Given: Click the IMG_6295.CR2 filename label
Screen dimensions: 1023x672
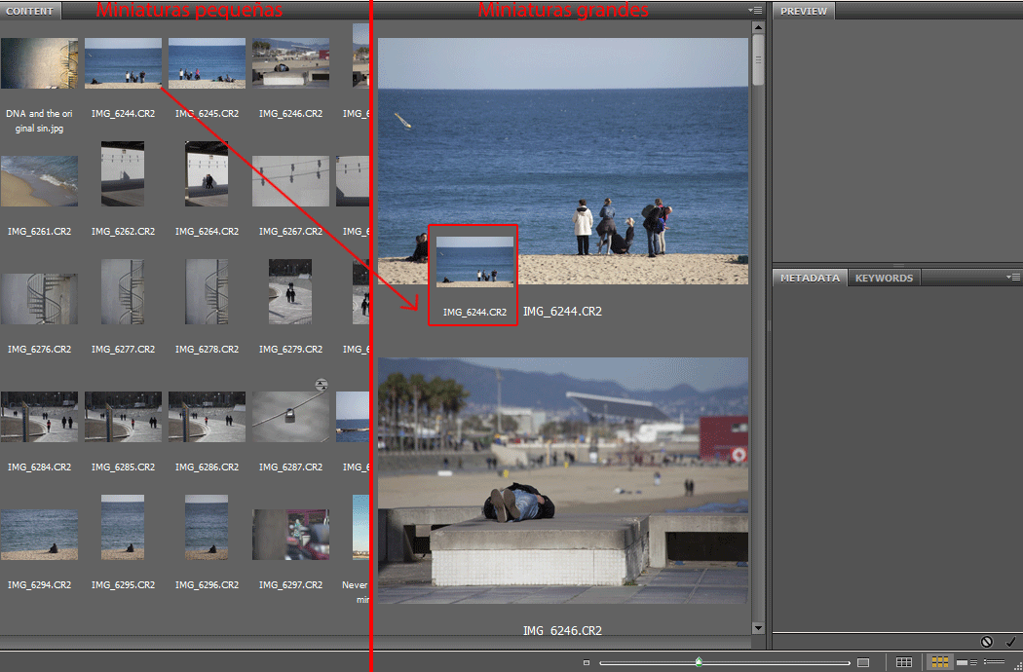Looking at the screenshot, I should pos(124,585).
